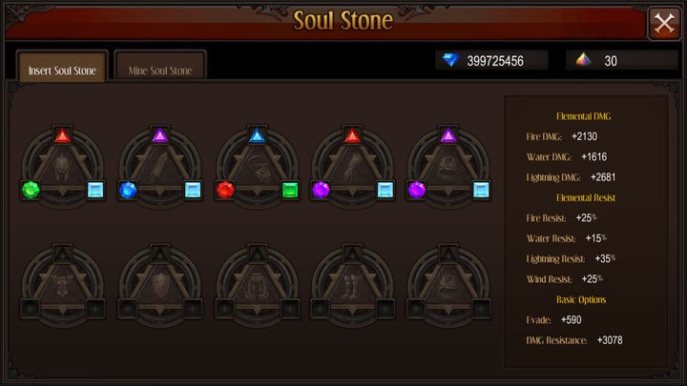Select the red triangle stone on helmet slot
687x386 pixels.
63,135
